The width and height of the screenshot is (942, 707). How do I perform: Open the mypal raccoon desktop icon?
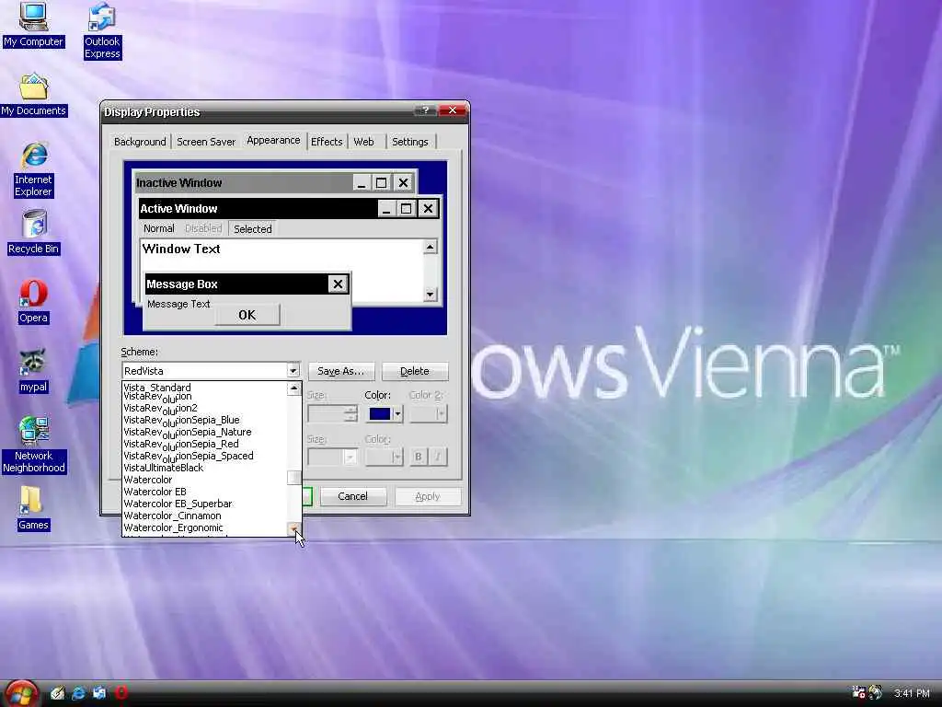(x=33, y=371)
